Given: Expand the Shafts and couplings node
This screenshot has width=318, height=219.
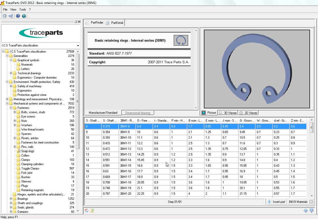Looking at the screenshot, I should point(11,203).
